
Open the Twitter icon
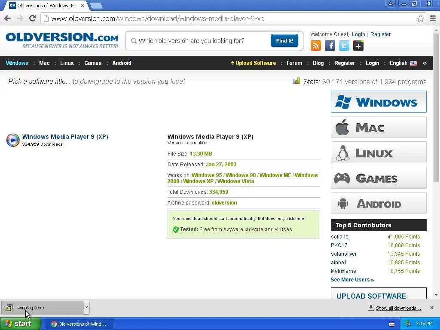tap(344, 46)
